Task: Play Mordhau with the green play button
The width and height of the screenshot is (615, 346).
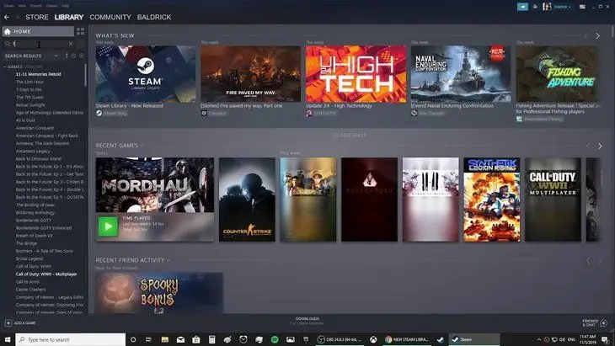Action: tap(108, 226)
